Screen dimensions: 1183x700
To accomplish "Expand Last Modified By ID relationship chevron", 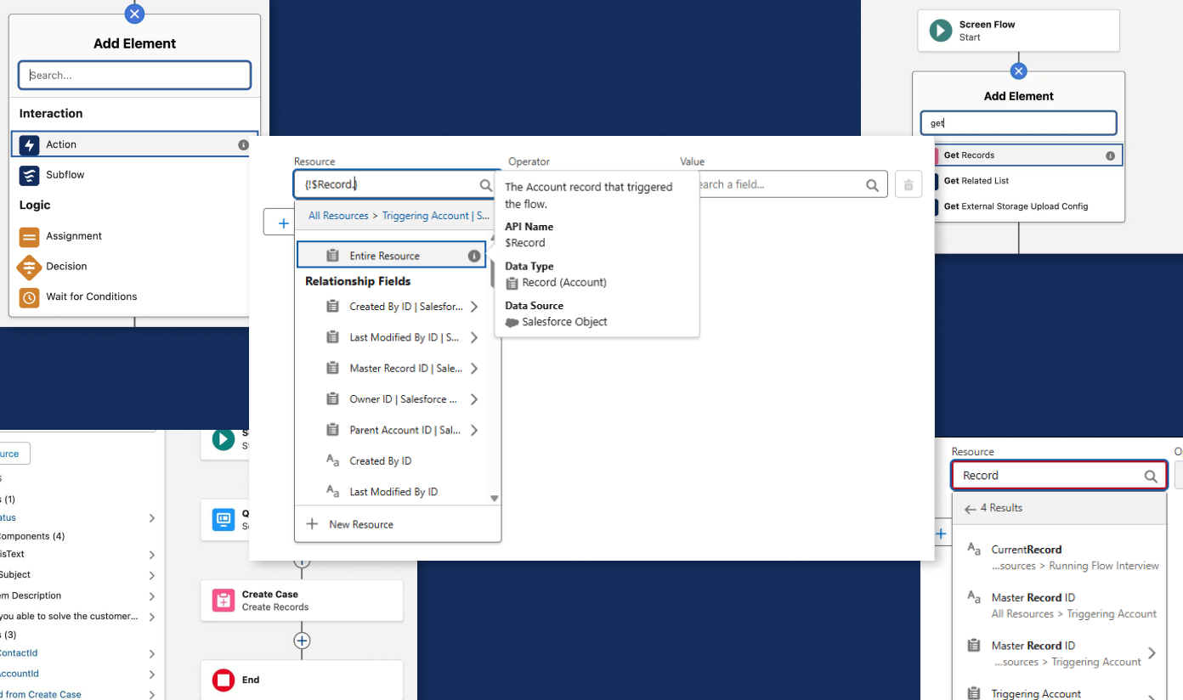I will coord(474,337).
